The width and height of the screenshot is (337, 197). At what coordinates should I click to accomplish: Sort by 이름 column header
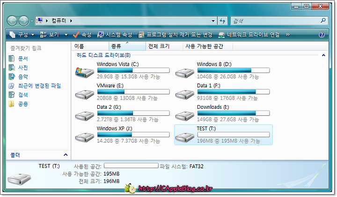click(90, 46)
